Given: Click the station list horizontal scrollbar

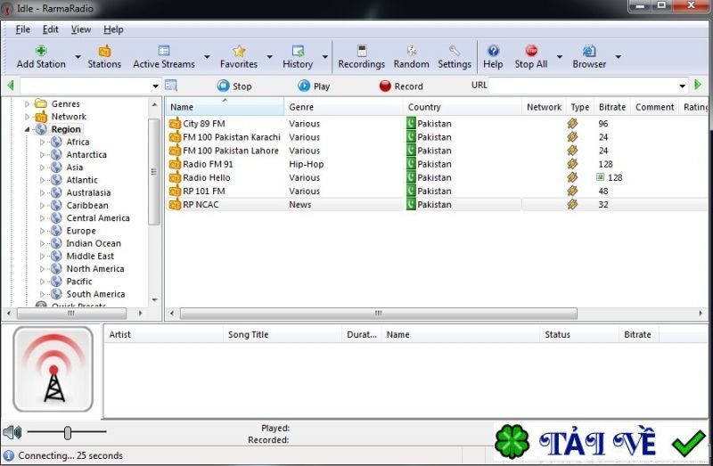Looking at the screenshot, I should tap(378, 314).
